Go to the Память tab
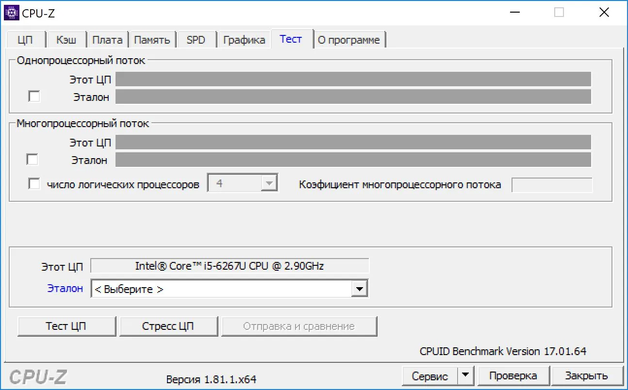The image size is (628, 390). (152, 40)
